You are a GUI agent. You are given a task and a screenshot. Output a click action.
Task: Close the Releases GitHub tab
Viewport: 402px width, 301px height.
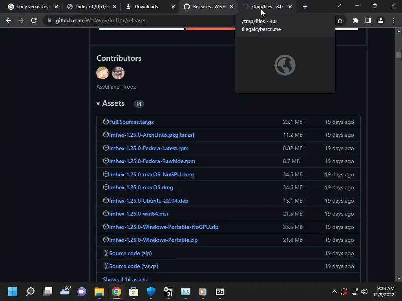coord(232,7)
